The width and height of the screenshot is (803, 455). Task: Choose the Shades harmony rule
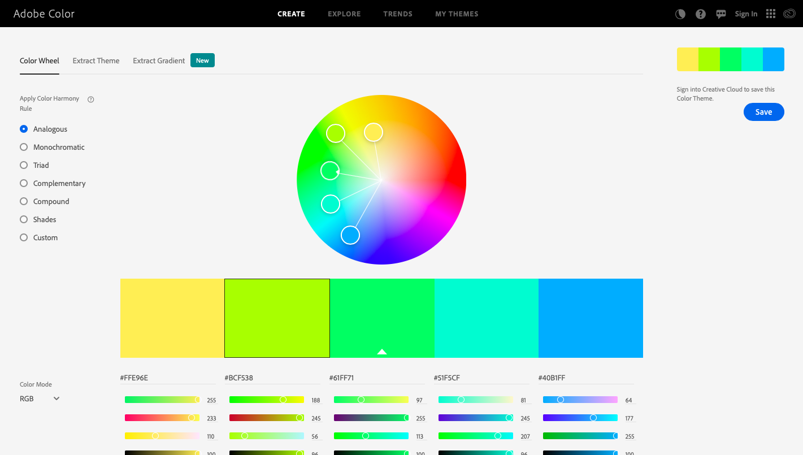coord(23,219)
